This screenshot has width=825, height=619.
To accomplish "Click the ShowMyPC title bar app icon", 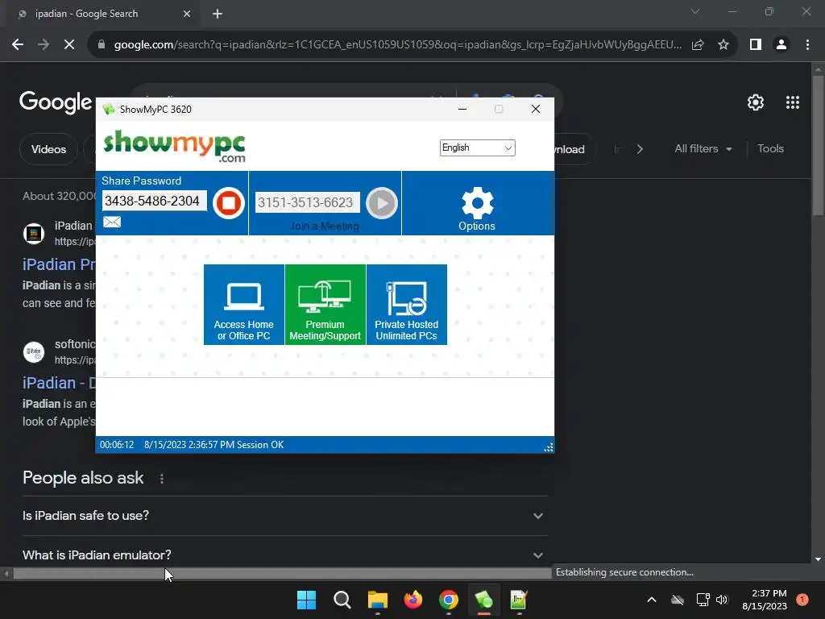I will 109,109.
